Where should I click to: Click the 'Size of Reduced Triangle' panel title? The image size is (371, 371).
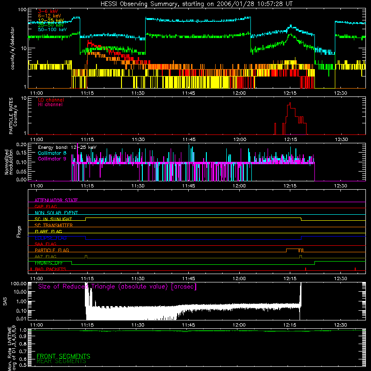[117, 287]
